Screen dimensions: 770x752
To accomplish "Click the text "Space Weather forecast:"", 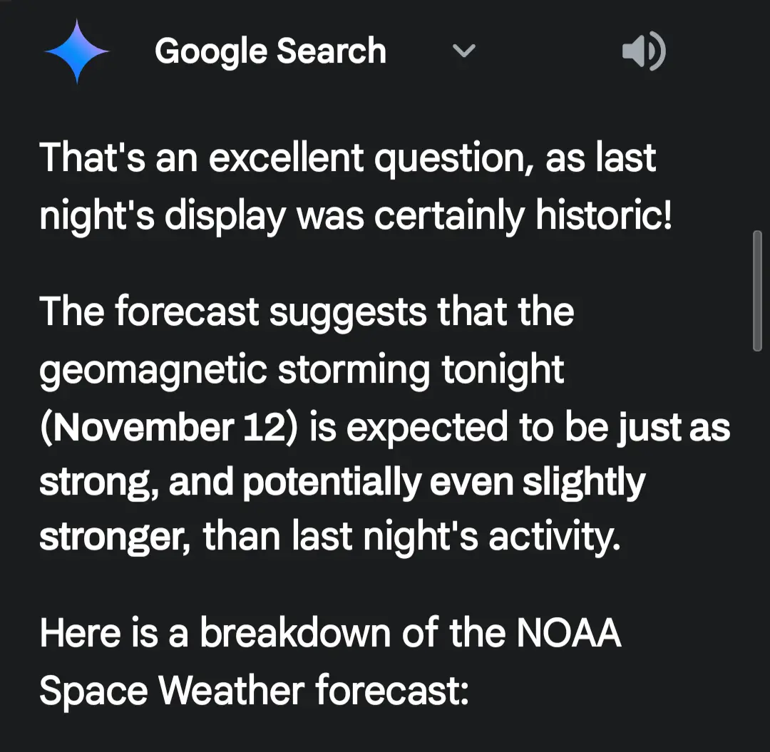I will coord(254,690).
